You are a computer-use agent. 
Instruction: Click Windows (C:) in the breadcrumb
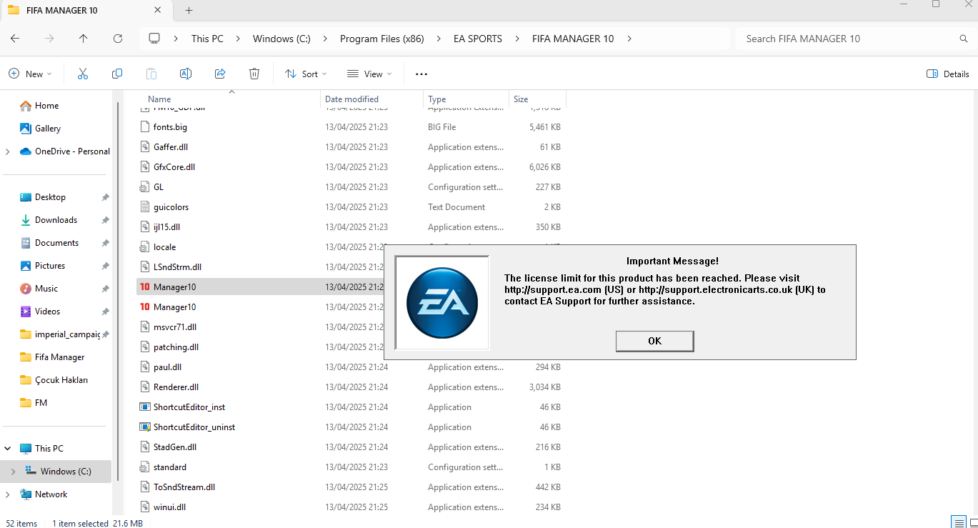281,39
